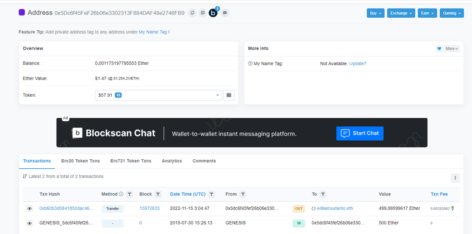Click the GENESIS_5dc6f45fef26 txn hash text

67,223
